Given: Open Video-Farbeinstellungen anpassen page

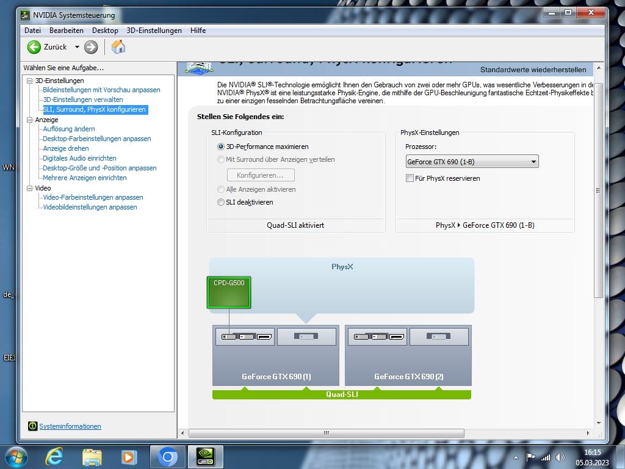Looking at the screenshot, I should [93, 197].
